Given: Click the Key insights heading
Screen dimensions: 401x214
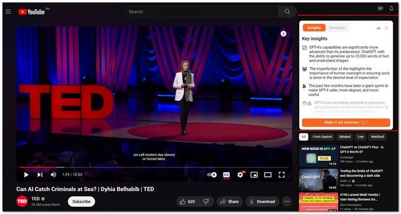Looking at the screenshot, I should [314, 38].
